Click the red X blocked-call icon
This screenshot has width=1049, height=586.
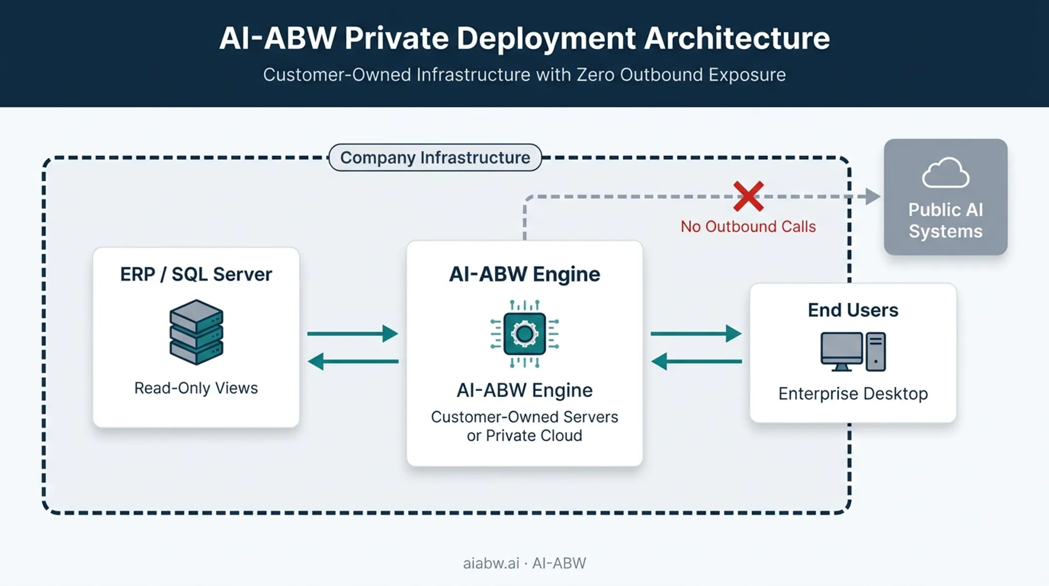click(748, 196)
